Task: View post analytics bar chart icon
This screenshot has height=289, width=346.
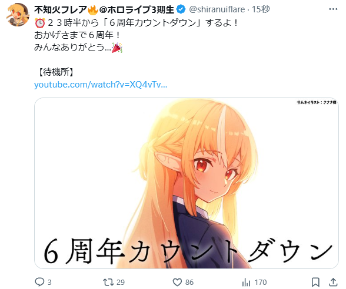Action: click(246, 282)
